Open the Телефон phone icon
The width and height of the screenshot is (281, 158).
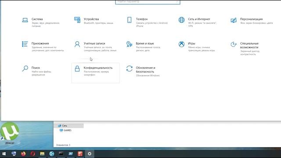pyautogui.click(x=129, y=20)
